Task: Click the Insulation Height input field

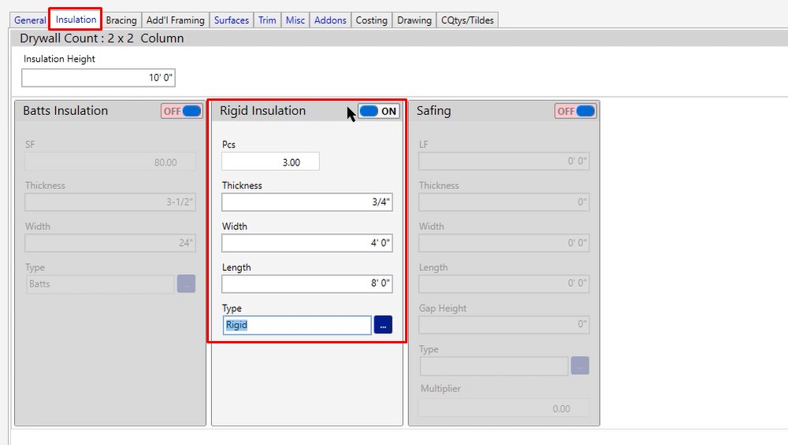Action: (x=98, y=78)
